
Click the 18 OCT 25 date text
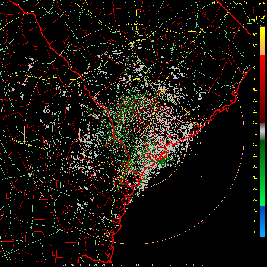(x=178, y=265)
